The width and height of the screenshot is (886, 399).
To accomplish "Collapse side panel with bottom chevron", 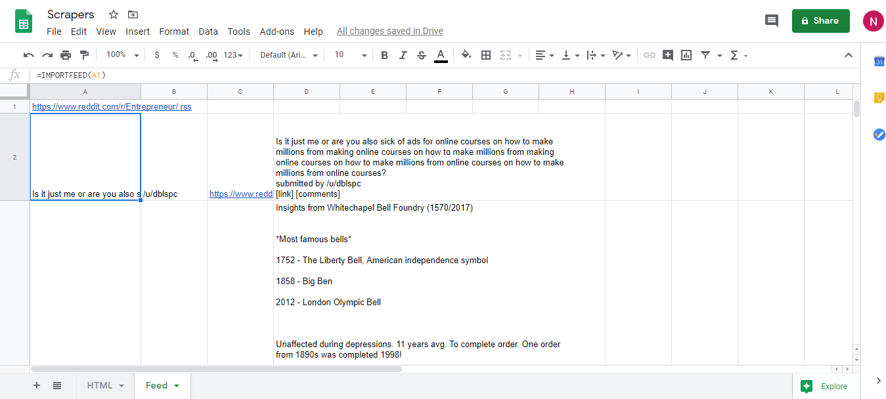I will (879, 381).
